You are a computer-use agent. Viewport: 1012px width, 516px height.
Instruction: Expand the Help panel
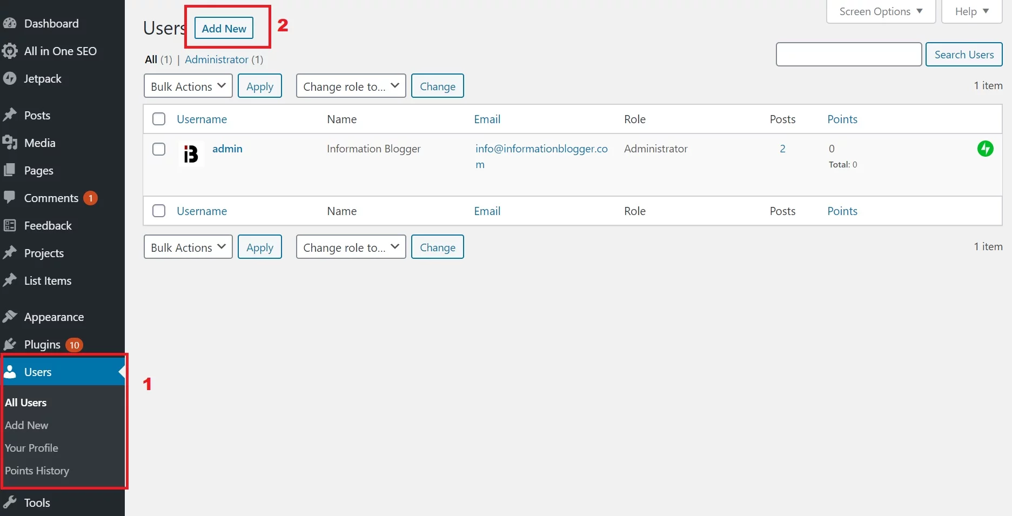pos(971,11)
